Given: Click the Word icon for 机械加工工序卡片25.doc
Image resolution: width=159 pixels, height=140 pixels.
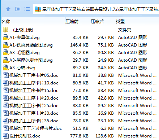Looking at the screenshot, I should coord(6,105).
